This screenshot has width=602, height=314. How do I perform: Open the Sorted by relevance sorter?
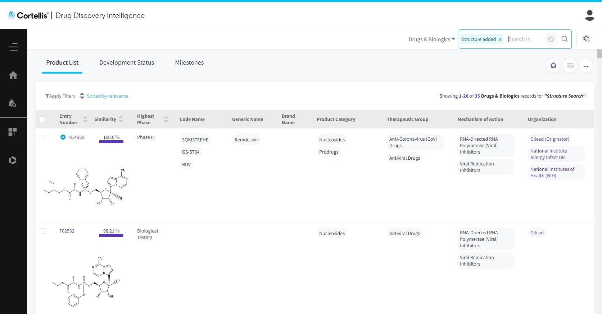point(104,96)
